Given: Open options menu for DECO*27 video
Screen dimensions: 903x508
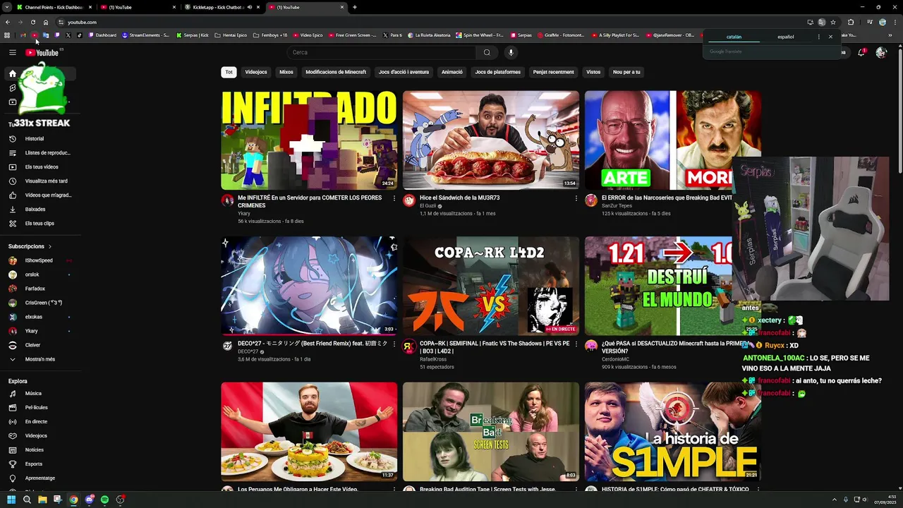Looking at the screenshot, I should tap(394, 344).
